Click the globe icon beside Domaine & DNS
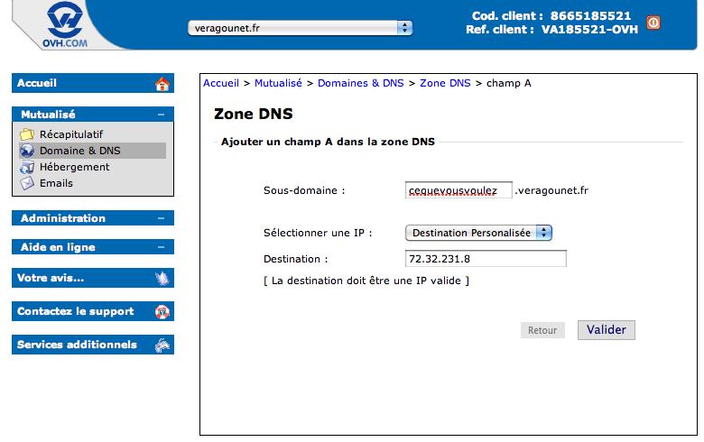 (x=27, y=151)
